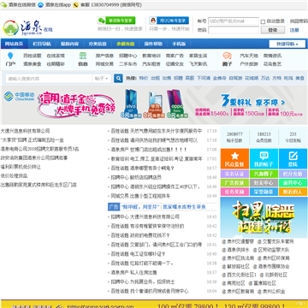This screenshot has width=308, height=308.
Task: Open the 登陆 pencil-edit tile
Action: click(293, 159)
